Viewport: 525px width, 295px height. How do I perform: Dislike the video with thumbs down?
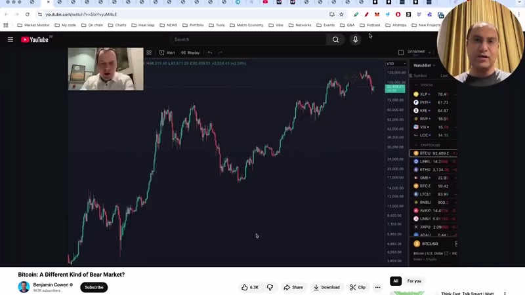coord(270,287)
